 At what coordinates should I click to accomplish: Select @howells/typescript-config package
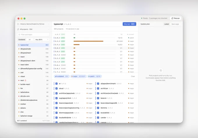[x=33, y=69]
